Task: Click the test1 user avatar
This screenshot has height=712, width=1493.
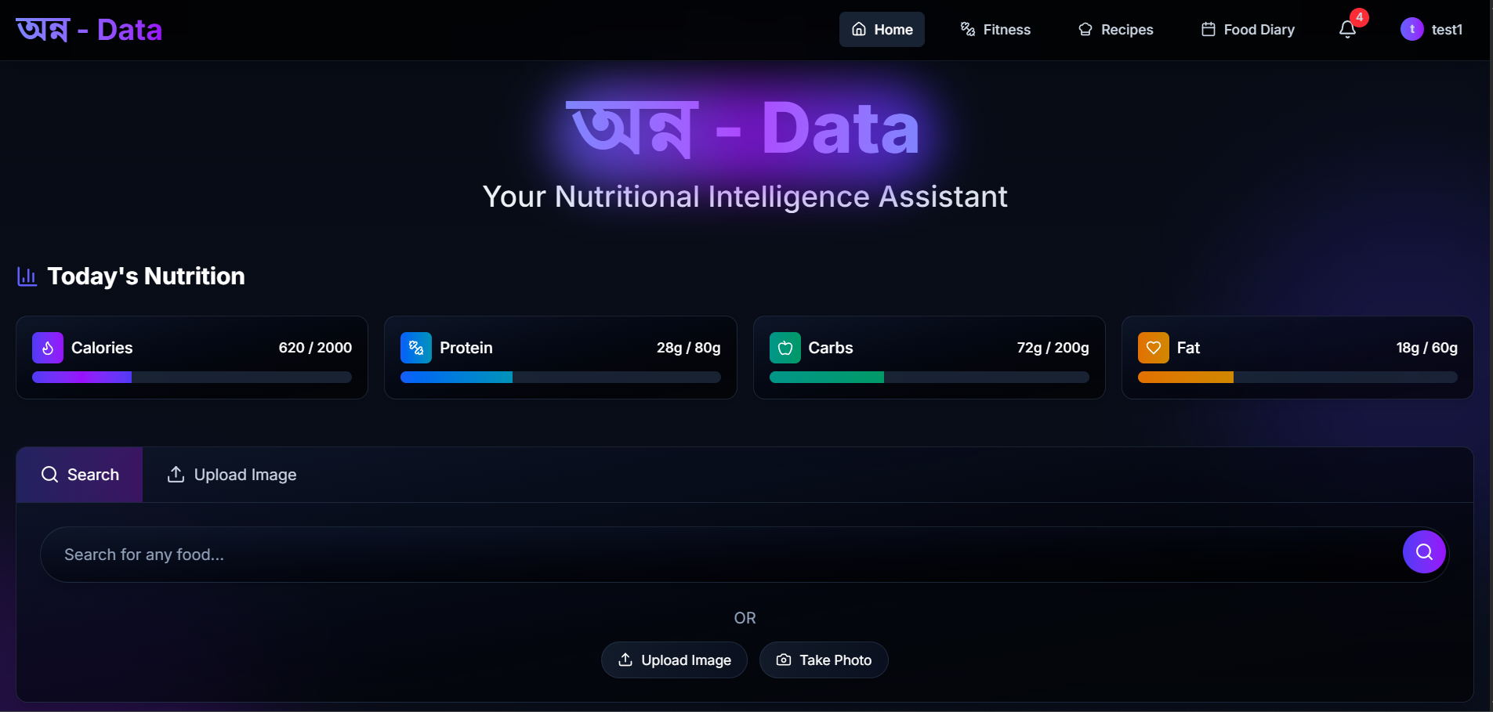Action: 1411,30
